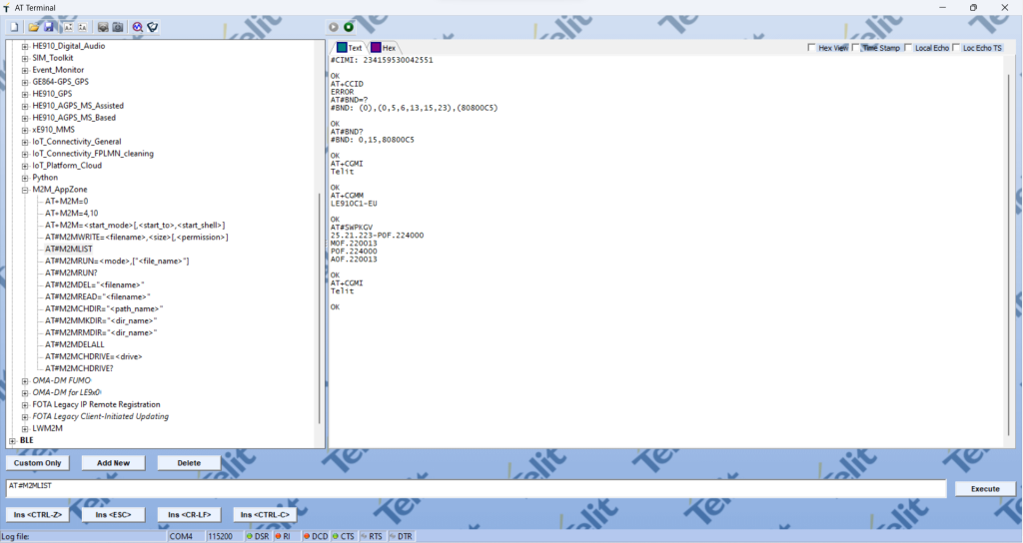The width and height of the screenshot is (1023, 543).
Task: Click the New document icon in the toolbar
Action: 14,27
